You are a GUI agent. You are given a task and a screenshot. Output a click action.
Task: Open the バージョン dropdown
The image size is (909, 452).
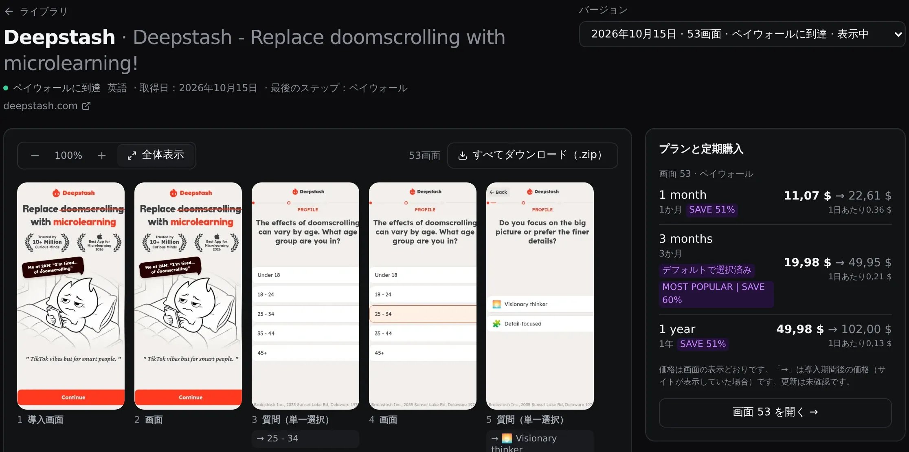tap(742, 34)
